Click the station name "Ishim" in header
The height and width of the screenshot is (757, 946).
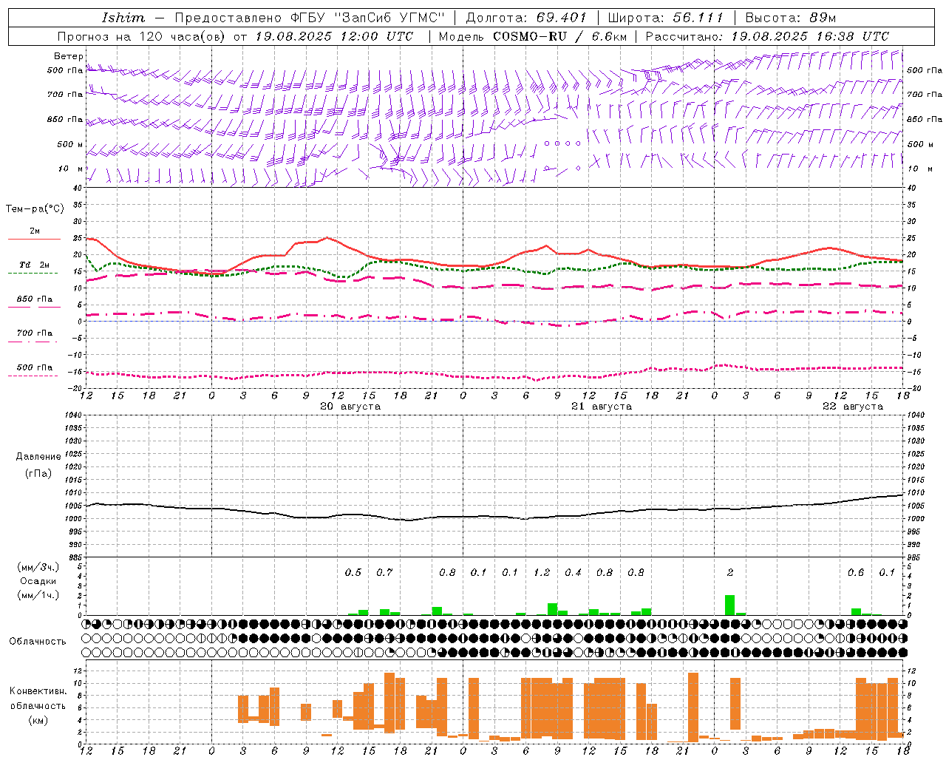click(x=123, y=18)
